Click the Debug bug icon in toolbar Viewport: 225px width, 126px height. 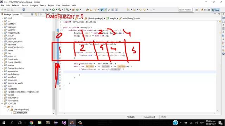(x=47, y=10)
